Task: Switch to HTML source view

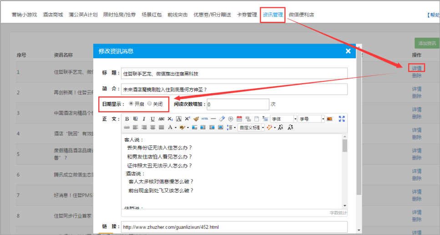Action: tap(205, 119)
